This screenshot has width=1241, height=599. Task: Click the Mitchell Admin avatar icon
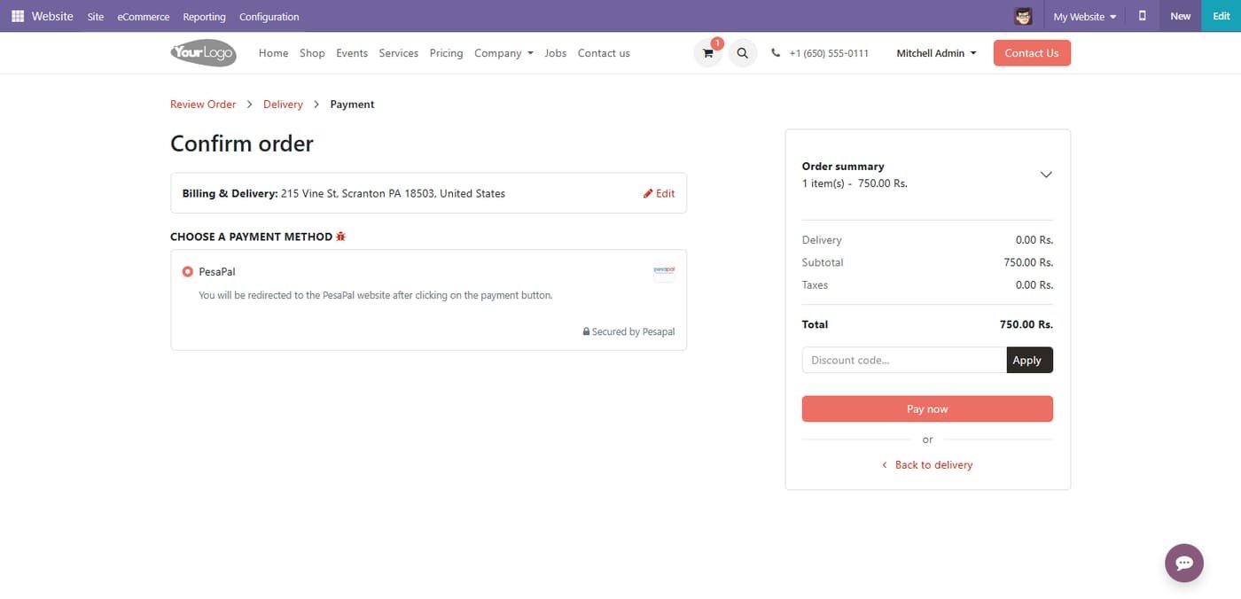click(x=1023, y=16)
